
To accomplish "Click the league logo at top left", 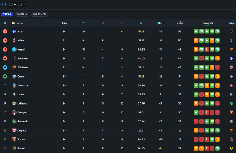I will tap(3, 4).
